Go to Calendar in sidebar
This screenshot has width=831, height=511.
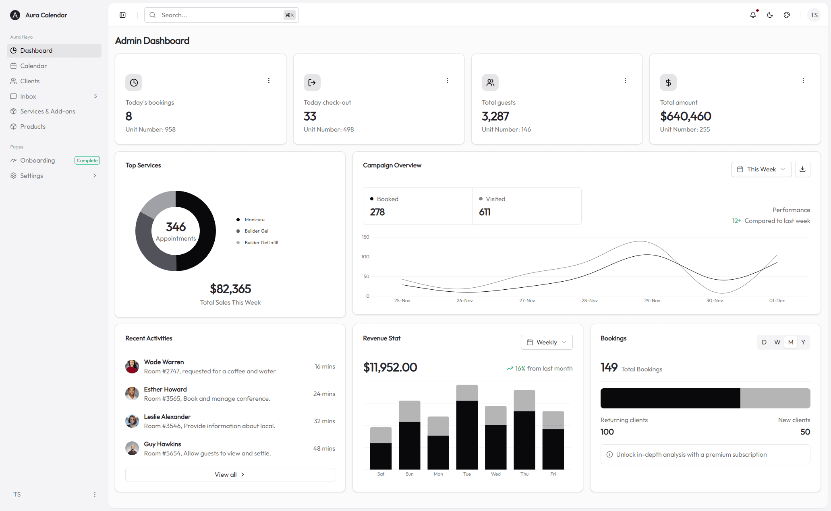pyautogui.click(x=33, y=66)
